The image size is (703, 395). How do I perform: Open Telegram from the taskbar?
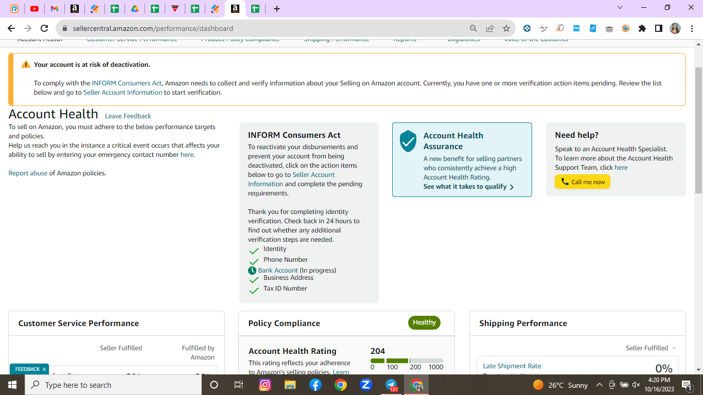391,385
